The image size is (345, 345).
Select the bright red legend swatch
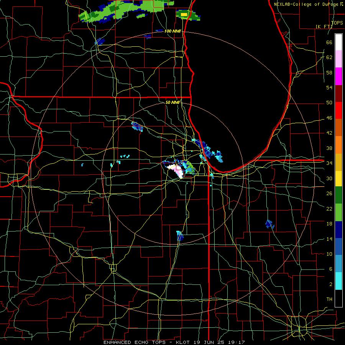[338, 110]
